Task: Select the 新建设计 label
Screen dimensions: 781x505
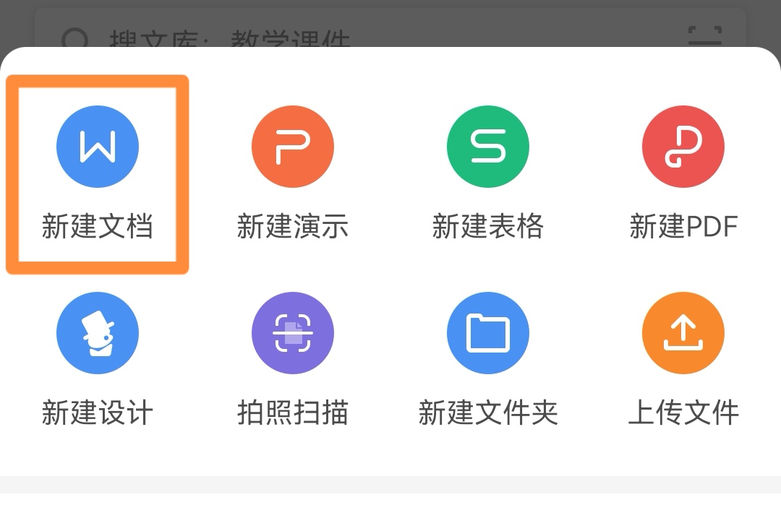Action: coord(98,413)
